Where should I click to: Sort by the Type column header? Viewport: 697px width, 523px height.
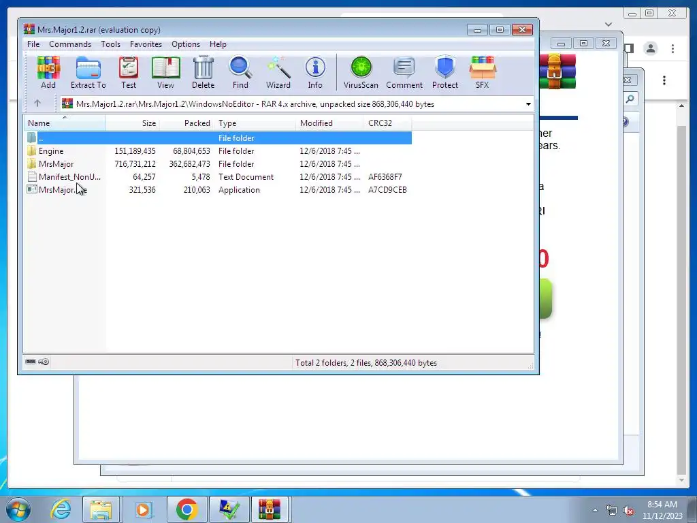pyautogui.click(x=255, y=123)
